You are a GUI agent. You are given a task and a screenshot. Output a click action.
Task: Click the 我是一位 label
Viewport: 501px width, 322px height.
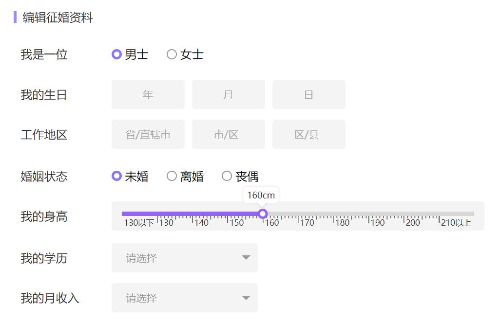[x=44, y=54]
